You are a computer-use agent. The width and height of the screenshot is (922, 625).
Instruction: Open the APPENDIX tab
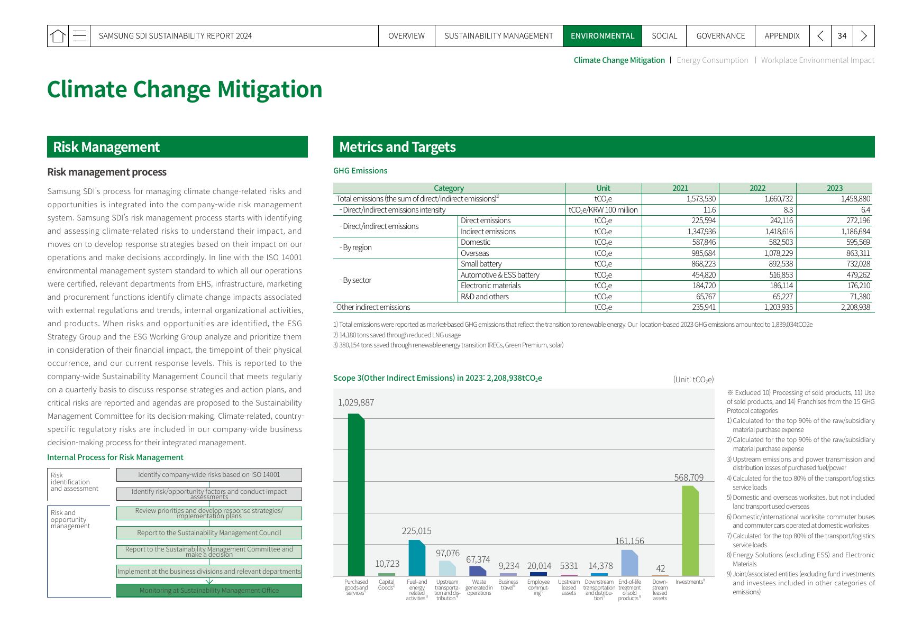(x=782, y=36)
